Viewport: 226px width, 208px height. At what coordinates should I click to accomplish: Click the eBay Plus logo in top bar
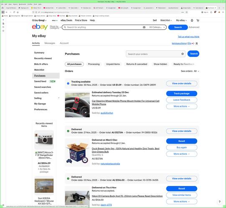click(55, 20)
